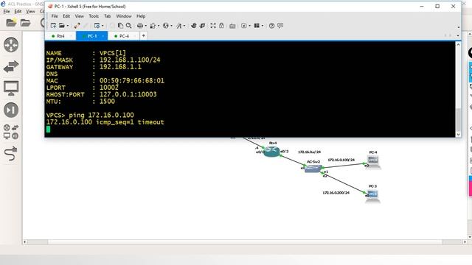Click the 172.16.0.200/24 label in topology
Image resolution: width=472 pixels, height=265 pixels.
tap(336, 193)
